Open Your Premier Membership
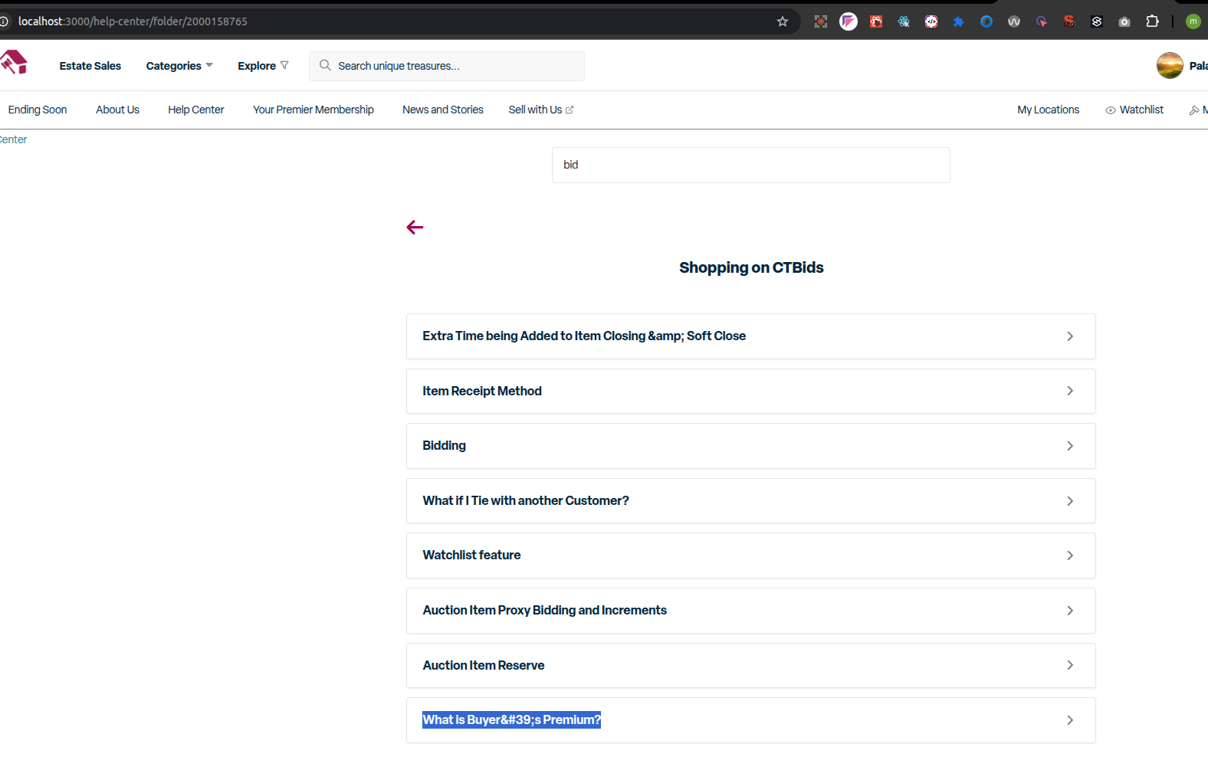1208x780 pixels. click(x=313, y=110)
